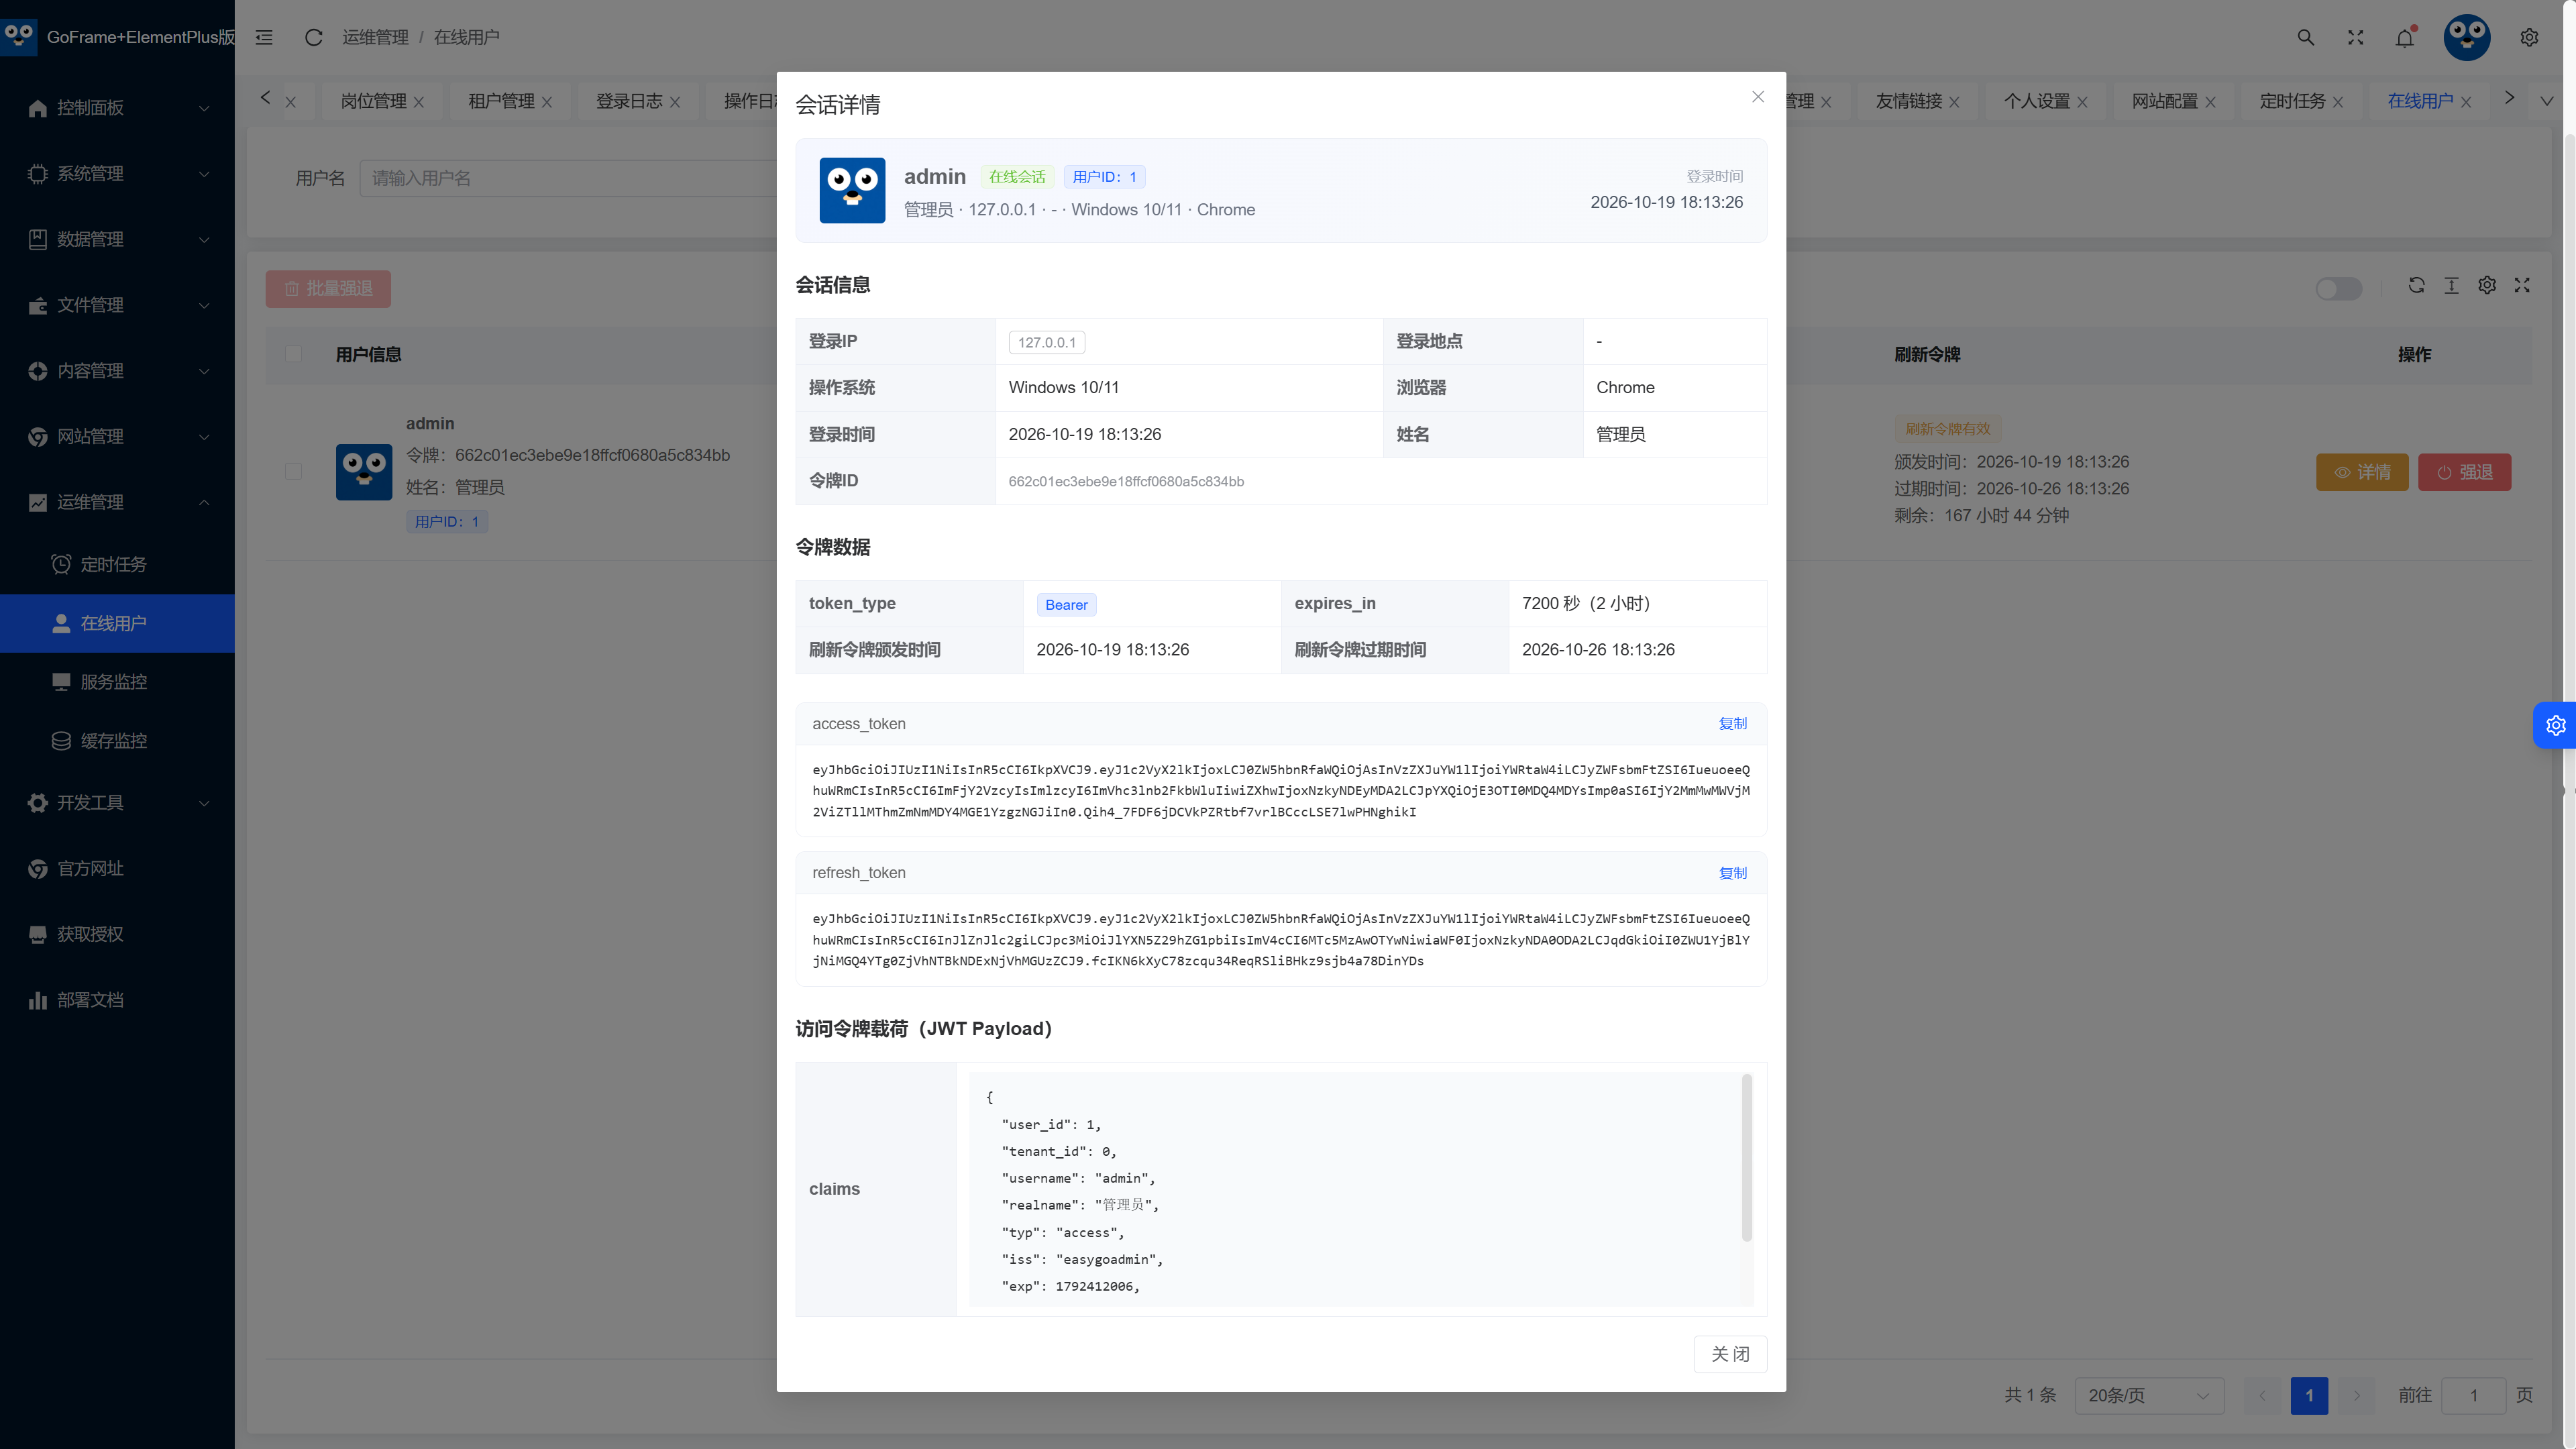Copy the access_token via 复制 link
The image size is (2576, 1449).
pos(1733,724)
